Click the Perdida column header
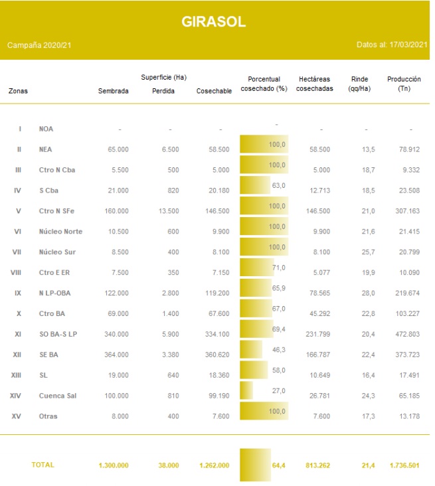This screenshot has height=486, width=435. (x=163, y=91)
